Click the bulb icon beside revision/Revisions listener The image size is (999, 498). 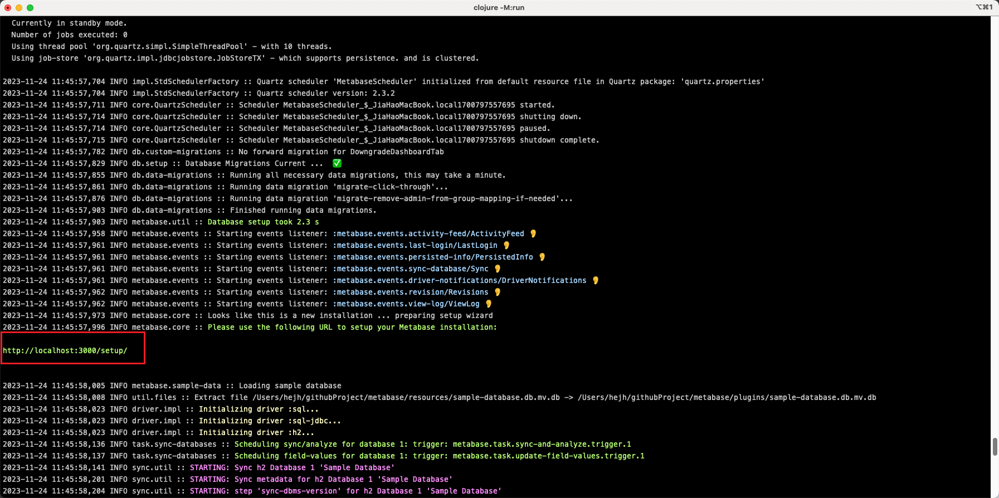(x=498, y=292)
